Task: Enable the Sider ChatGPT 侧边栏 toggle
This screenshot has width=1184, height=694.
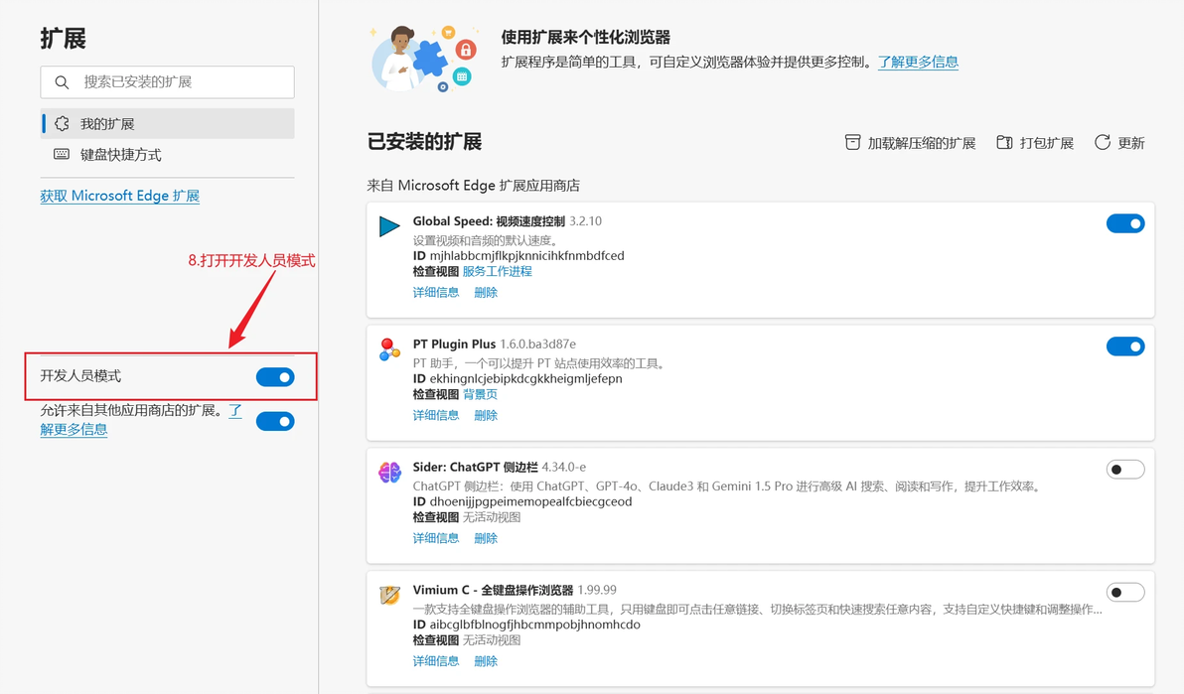Action: click(x=1125, y=470)
